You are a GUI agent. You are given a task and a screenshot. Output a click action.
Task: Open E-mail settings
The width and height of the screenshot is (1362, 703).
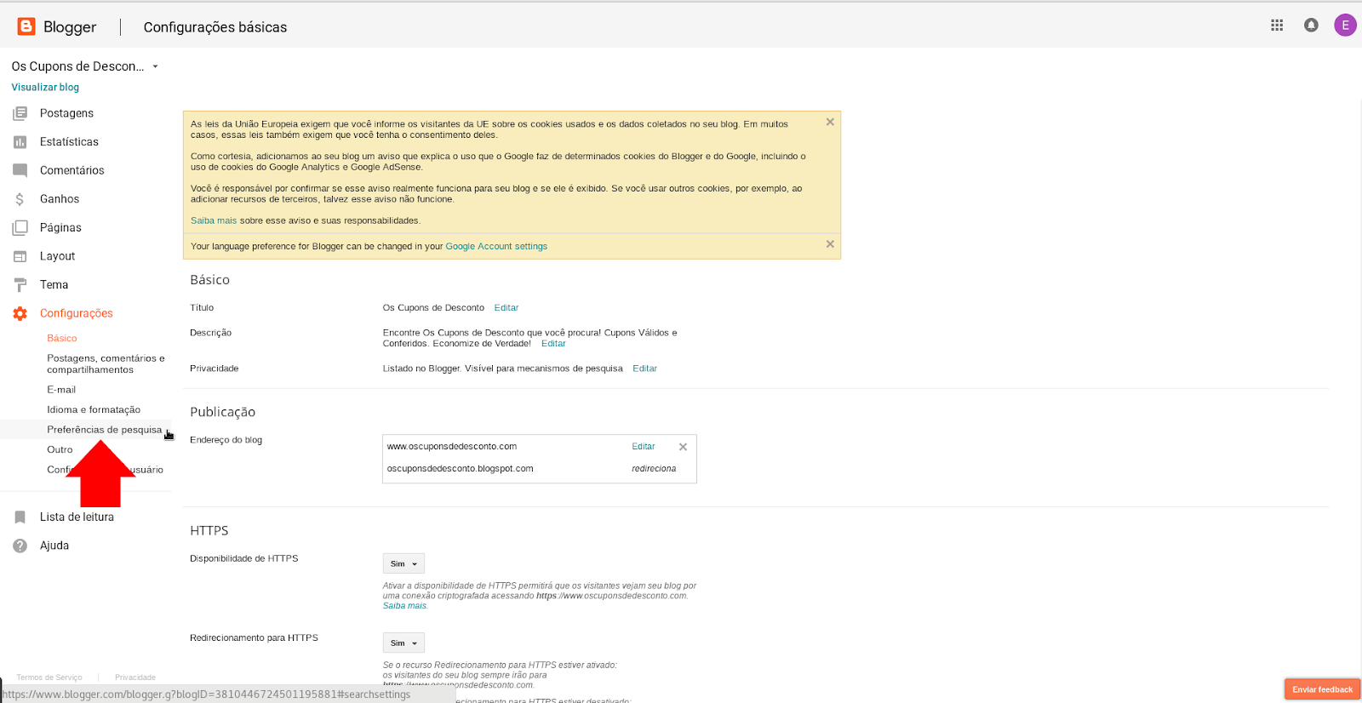(x=61, y=390)
